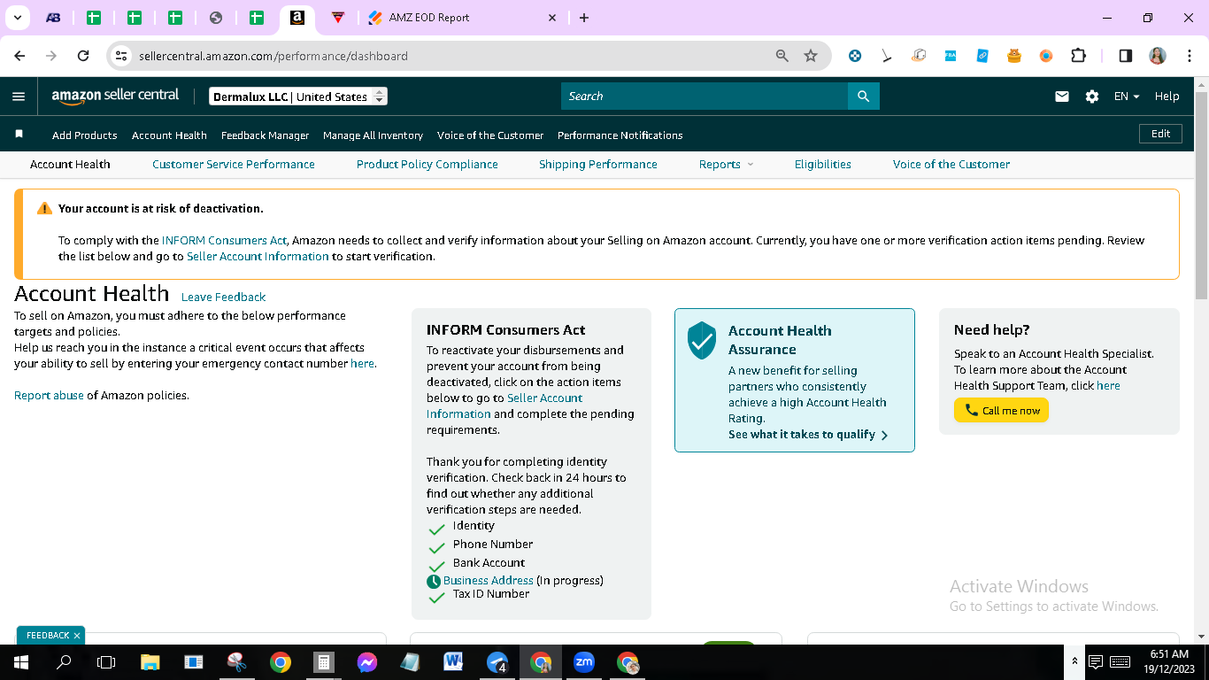Open Calculator from the taskbar
Image resolution: width=1209 pixels, height=680 pixels.
324,662
